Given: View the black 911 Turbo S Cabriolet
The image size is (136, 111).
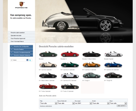Looking at the screenshot, I should click(x=70, y=86).
